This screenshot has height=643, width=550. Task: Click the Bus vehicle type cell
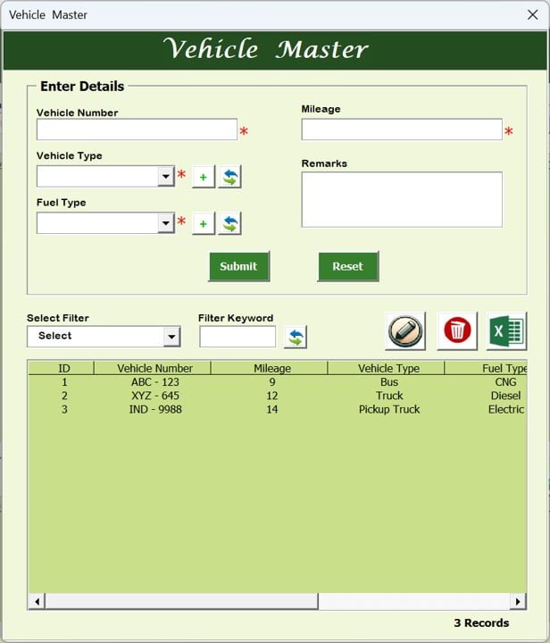tap(389, 382)
